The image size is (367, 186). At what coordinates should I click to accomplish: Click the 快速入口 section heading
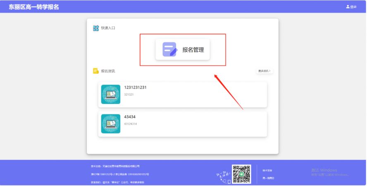[x=108, y=28]
